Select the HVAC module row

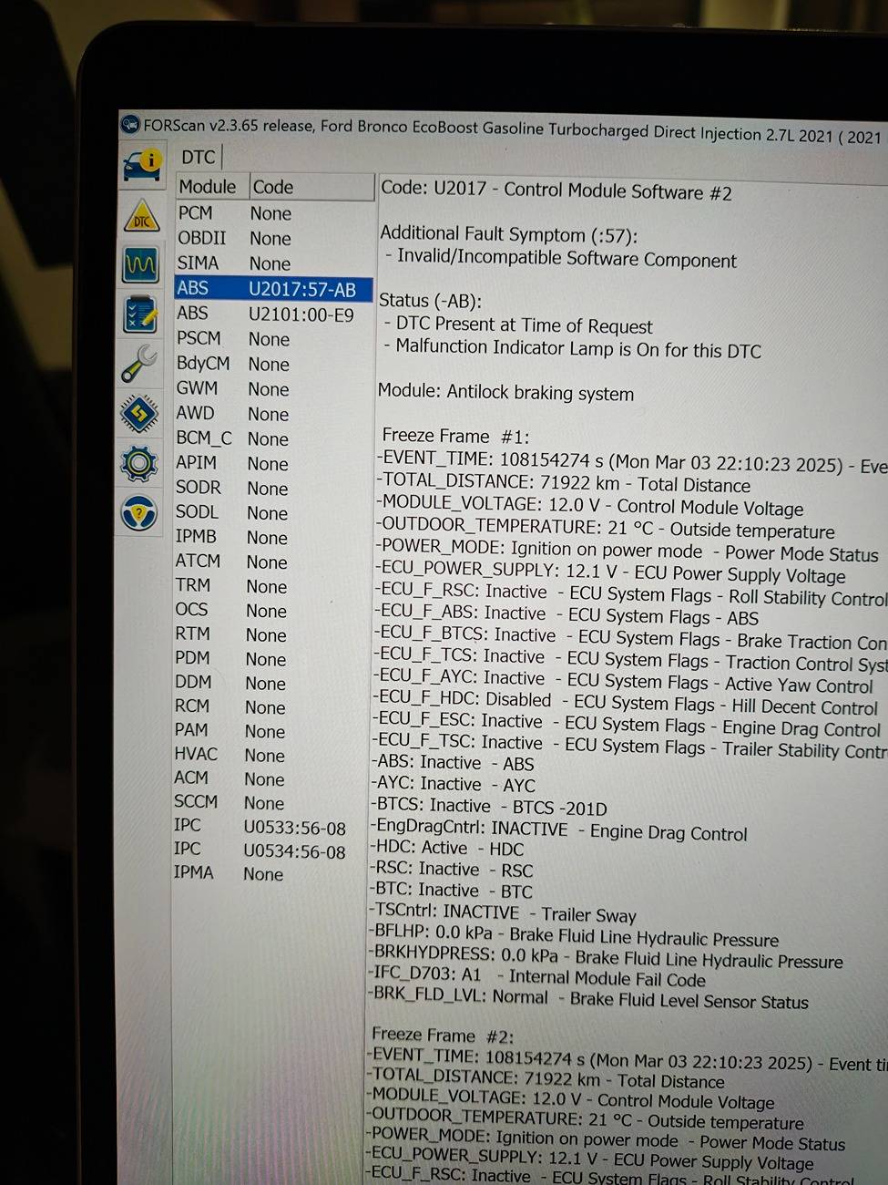pyautogui.click(x=270, y=755)
